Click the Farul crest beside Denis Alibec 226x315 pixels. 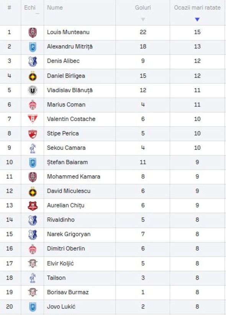click(33, 61)
